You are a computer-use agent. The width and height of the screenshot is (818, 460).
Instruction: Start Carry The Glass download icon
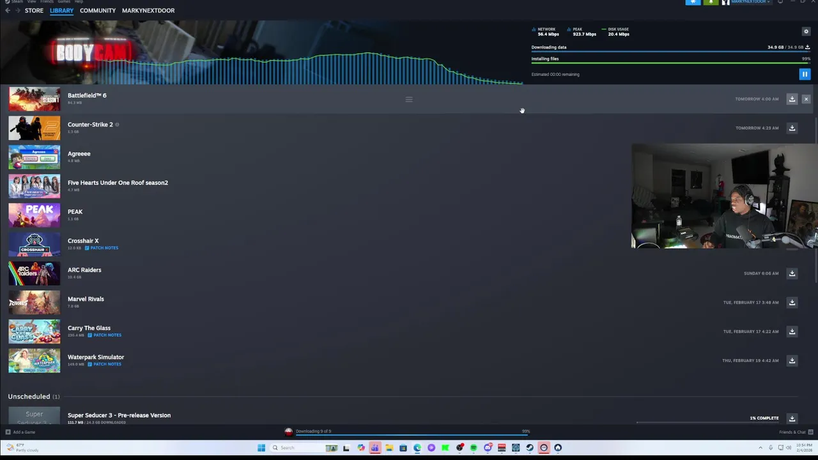(x=792, y=332)
